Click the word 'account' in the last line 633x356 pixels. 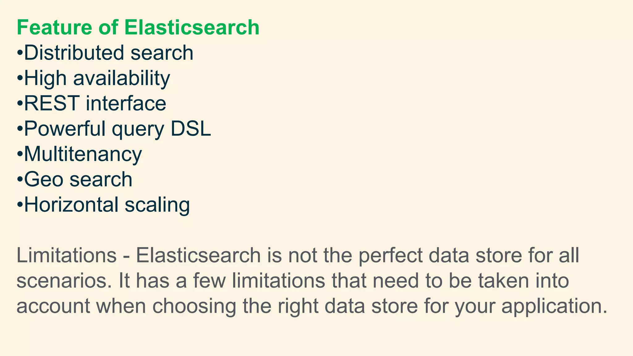53,306
